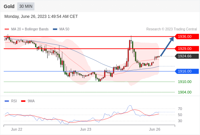The height and width of the screenshot is (135, 200).
Task: Click the Research © 2023 Trading Central credit
Action: pos(172,29)
